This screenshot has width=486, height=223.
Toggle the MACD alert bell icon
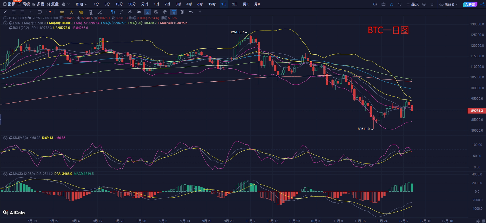coord(11,174)
